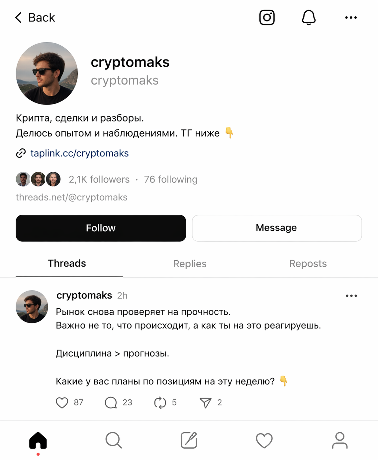Switch to the Replies tab
The image size is (378, 460).
pos(190,263)
